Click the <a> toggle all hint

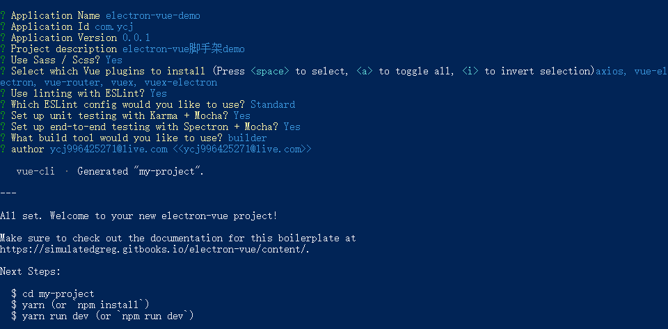click(x=364, y=72)
